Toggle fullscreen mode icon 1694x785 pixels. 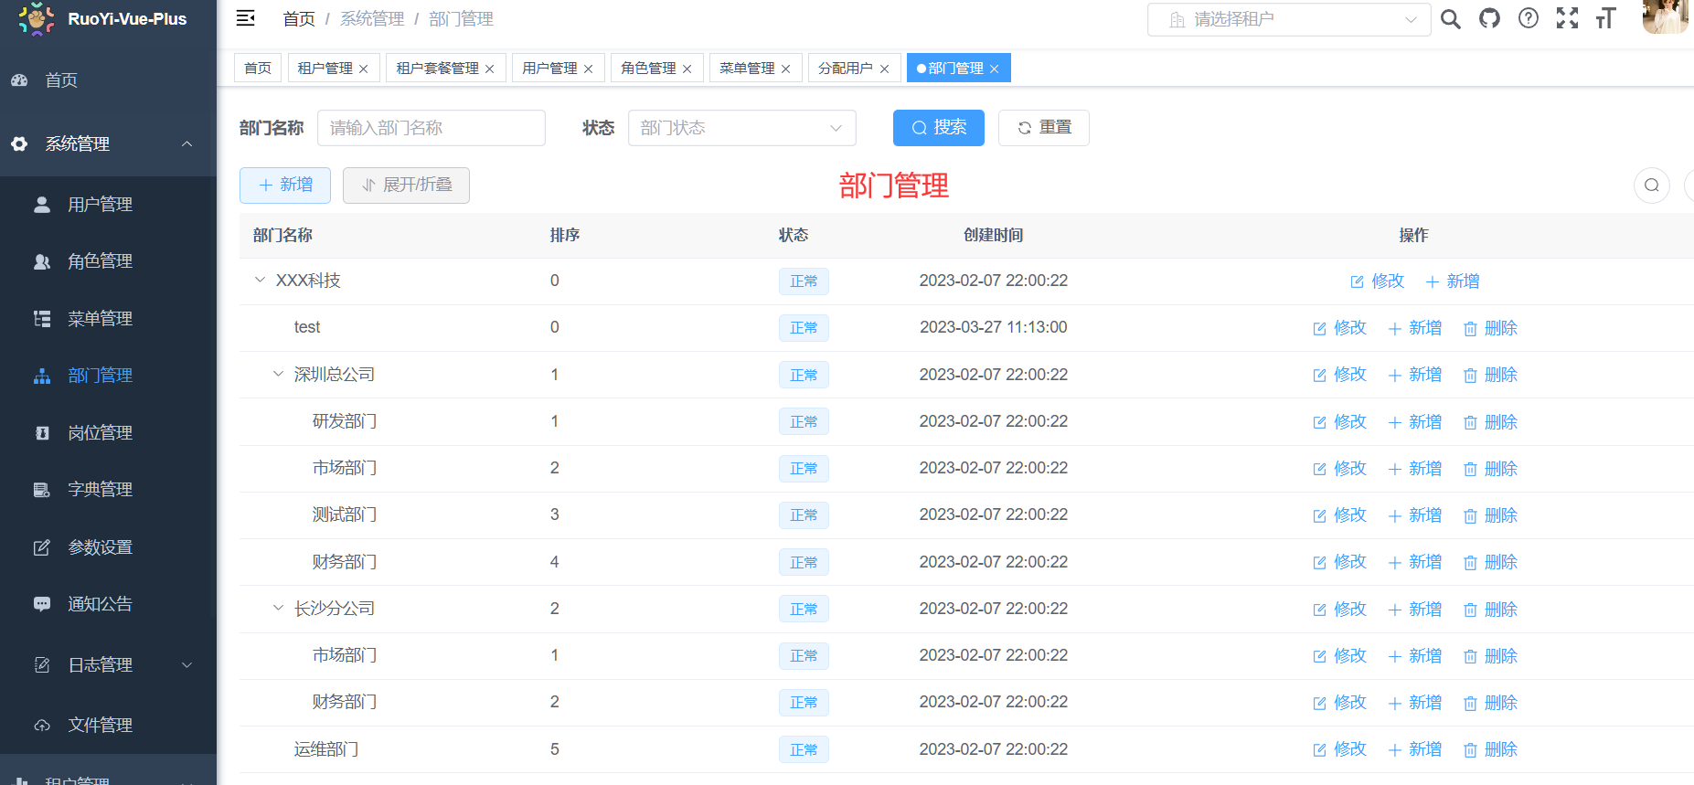1567,18
